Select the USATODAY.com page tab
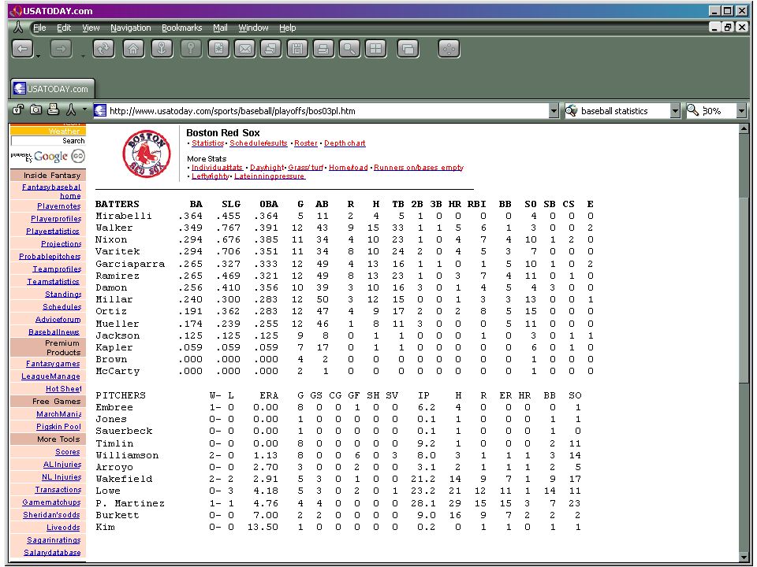Screen dimensions: 757x567 click(x=52, y=89)
